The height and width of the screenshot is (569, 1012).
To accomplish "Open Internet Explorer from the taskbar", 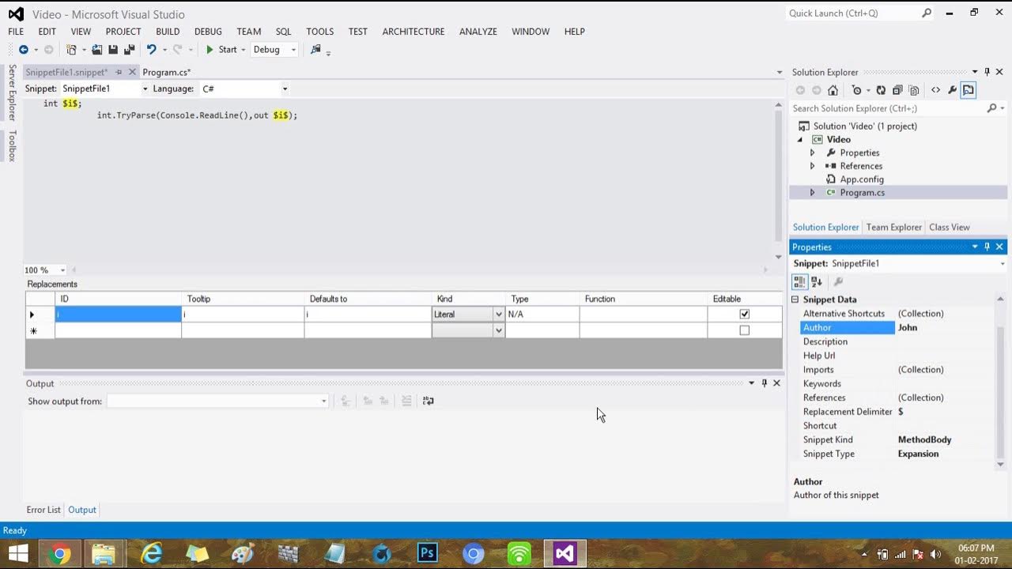I will (x=151, y=553).
